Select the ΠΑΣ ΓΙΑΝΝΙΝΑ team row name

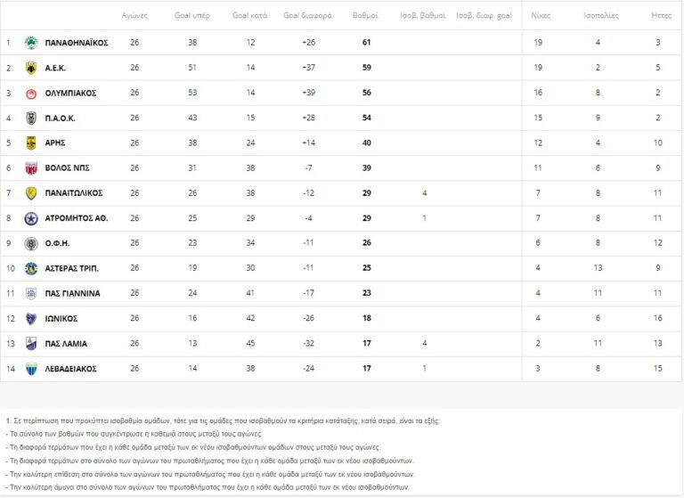click(x=72, y=293)
